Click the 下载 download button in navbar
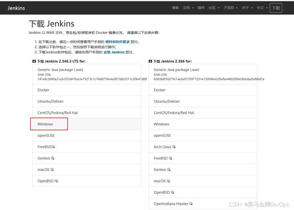Viewport: 294px width, 210px height. point(276,8)
